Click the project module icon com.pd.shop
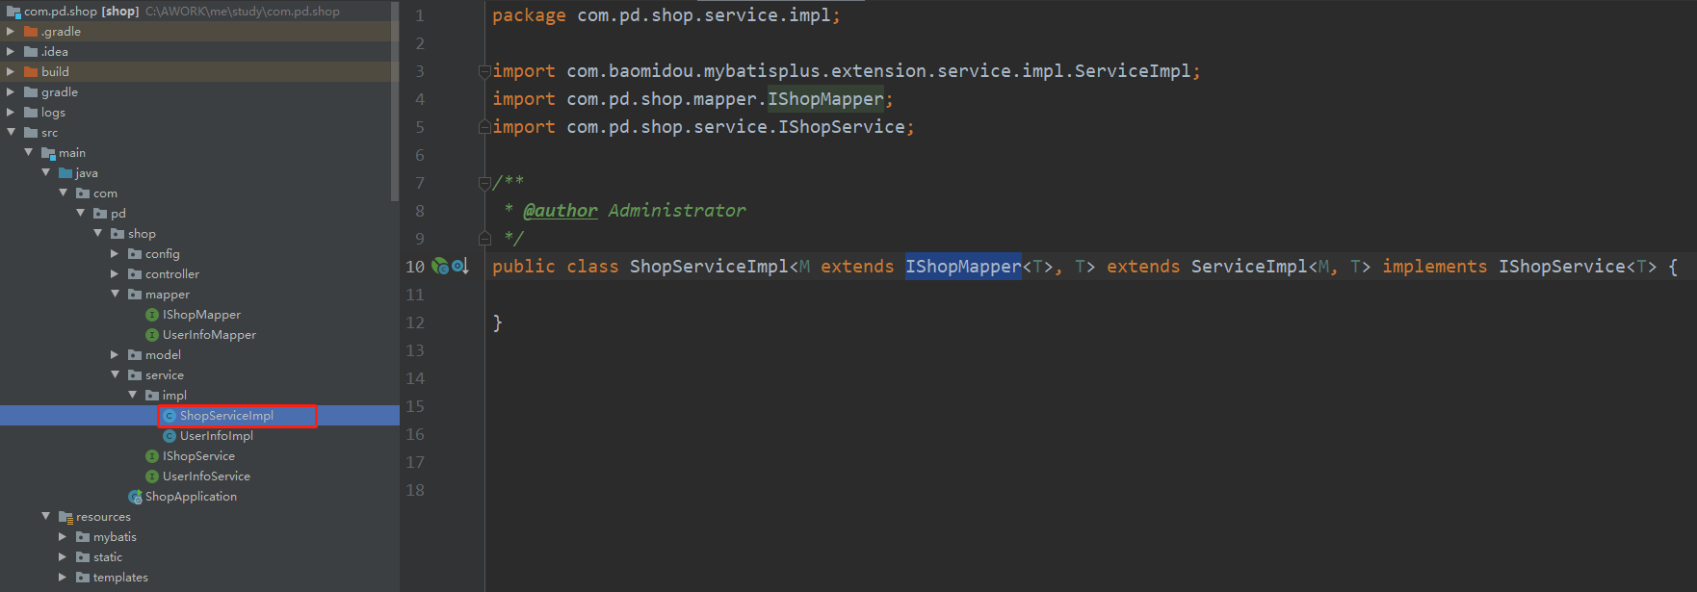The width and height of the screenshot is (1697, 592). pyautogui.click(x=13, y=12)
